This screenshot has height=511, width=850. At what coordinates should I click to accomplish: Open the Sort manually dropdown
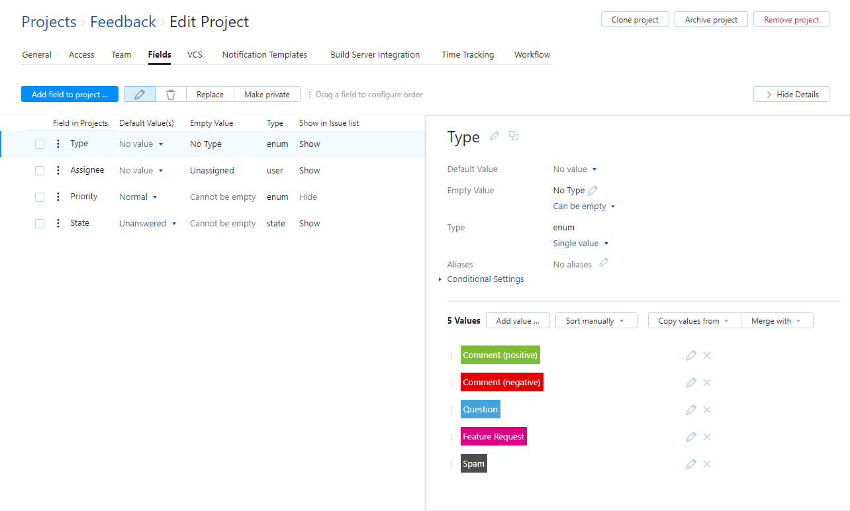click(x=595, y=321)
